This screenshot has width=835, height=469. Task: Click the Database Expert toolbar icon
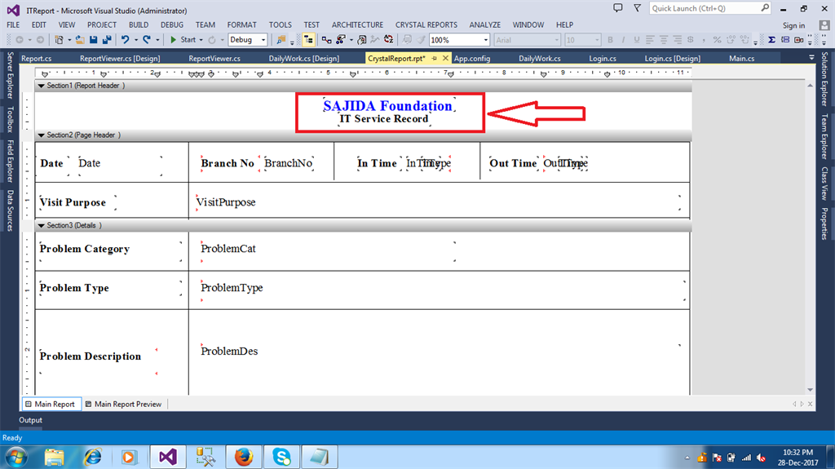[x=326, y=40]
